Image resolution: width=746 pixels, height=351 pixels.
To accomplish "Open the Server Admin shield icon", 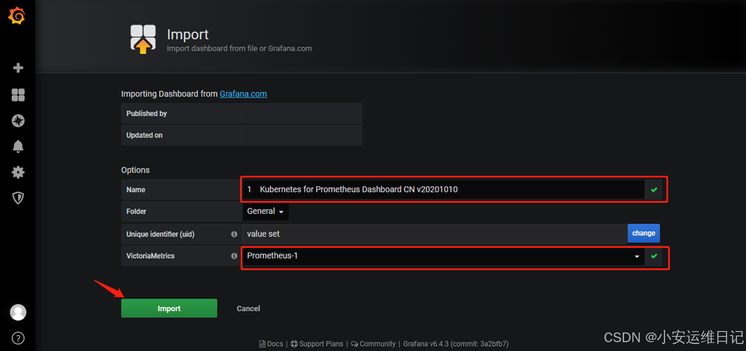I will click(x=18, y=198).
